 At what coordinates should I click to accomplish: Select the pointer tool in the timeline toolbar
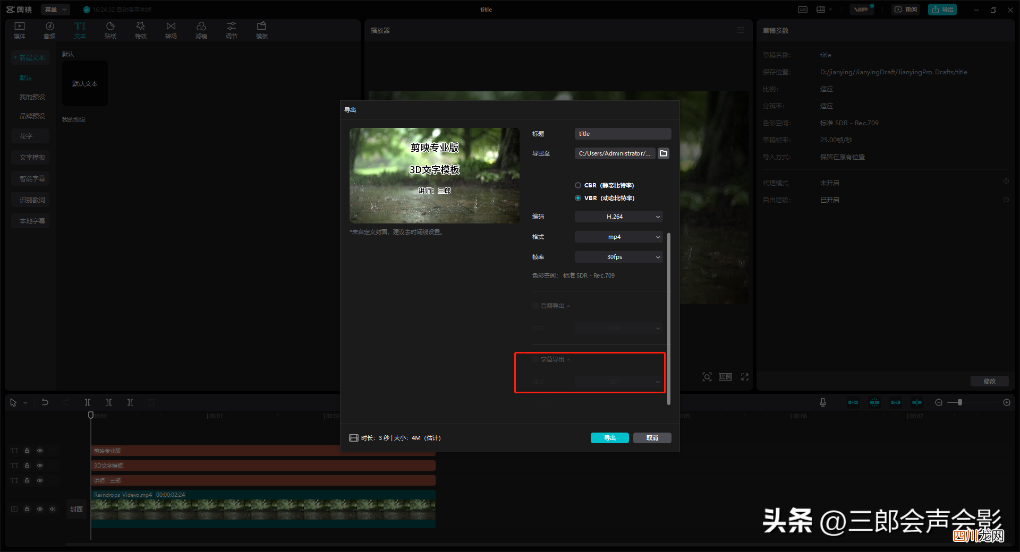coord(13,403)
